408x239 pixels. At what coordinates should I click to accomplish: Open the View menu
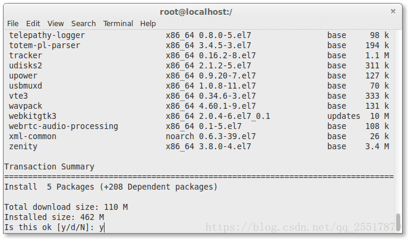pos(55,24)
